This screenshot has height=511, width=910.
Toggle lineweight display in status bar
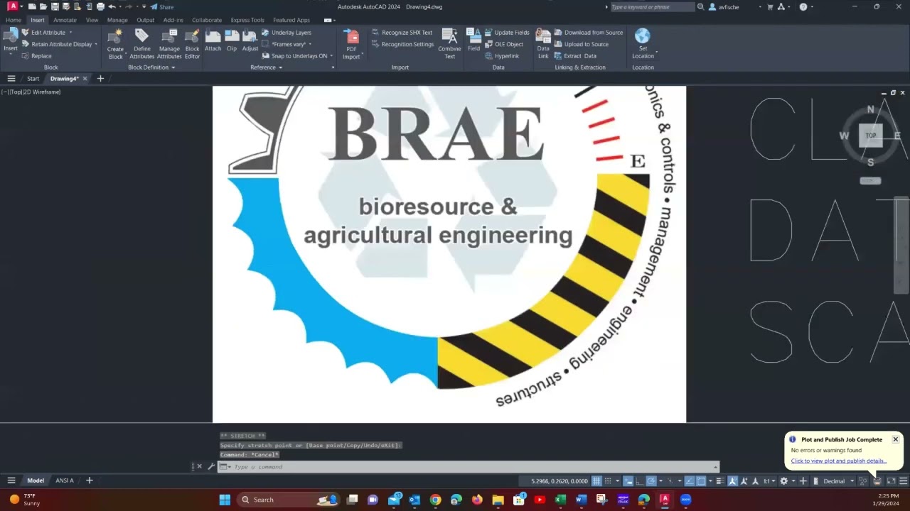click(x=720, y=481)
